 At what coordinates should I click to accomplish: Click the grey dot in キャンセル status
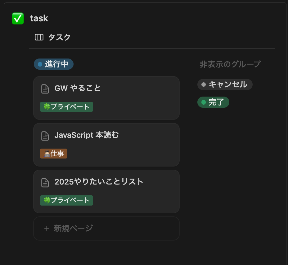coord(204,85)
